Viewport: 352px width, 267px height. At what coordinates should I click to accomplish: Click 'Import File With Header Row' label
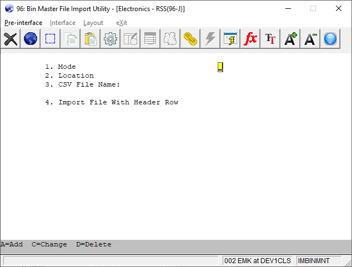(x=118, y=102)
